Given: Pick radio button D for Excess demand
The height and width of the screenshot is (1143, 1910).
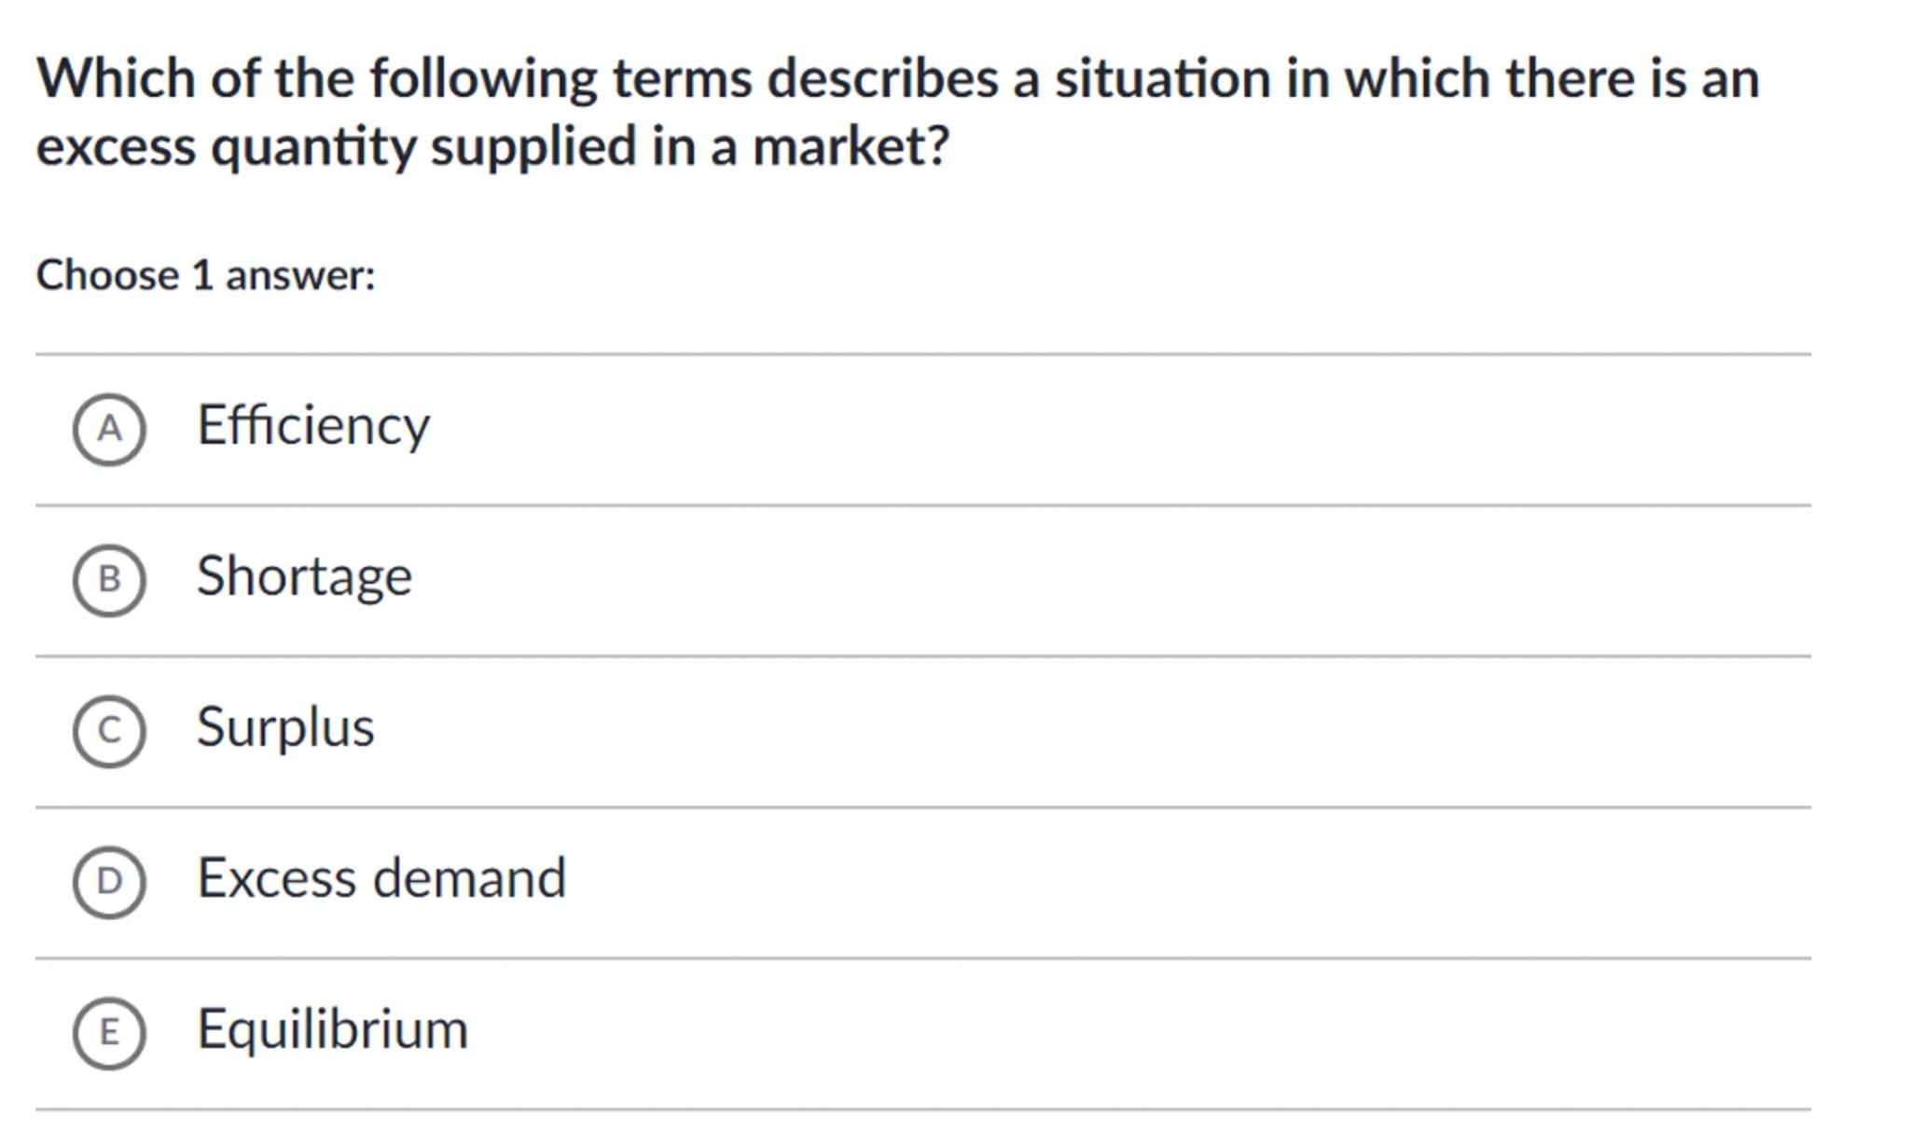Looking at the screenshot, I should (x=109, y=882).
